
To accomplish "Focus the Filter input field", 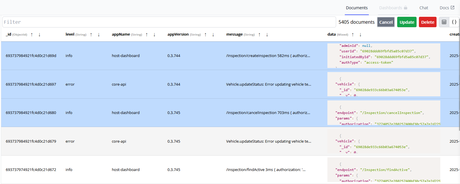I will [169, 22].
